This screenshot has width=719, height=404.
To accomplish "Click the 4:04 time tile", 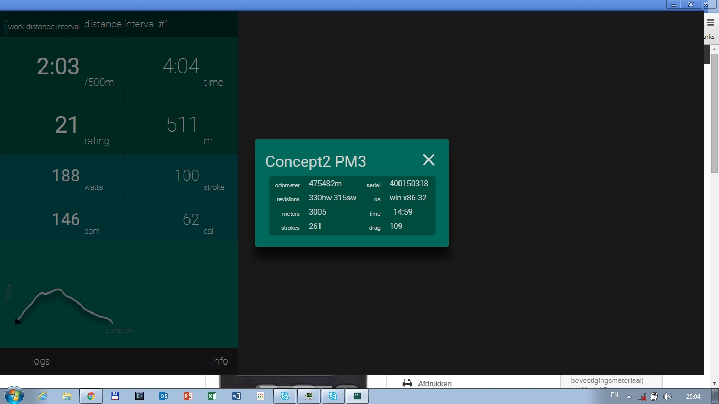I will click(x=182, y=66).
